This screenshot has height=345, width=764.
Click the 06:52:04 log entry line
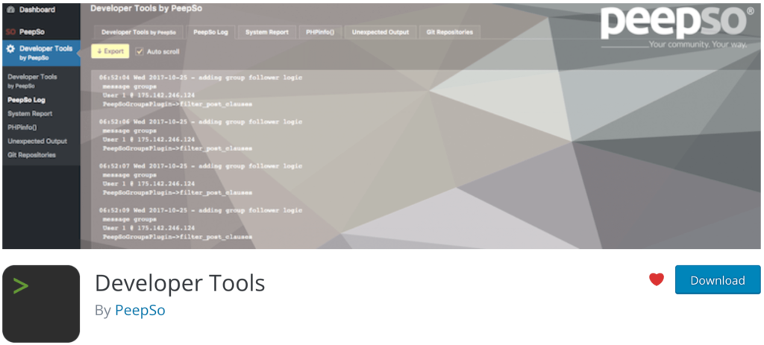point(200,77)
